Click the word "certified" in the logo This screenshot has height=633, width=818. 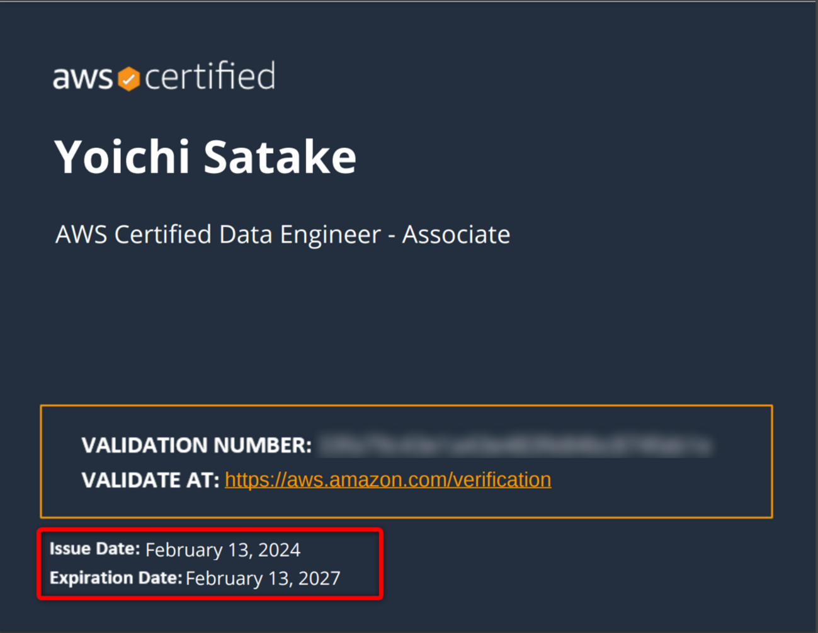[x=210, y=77]
